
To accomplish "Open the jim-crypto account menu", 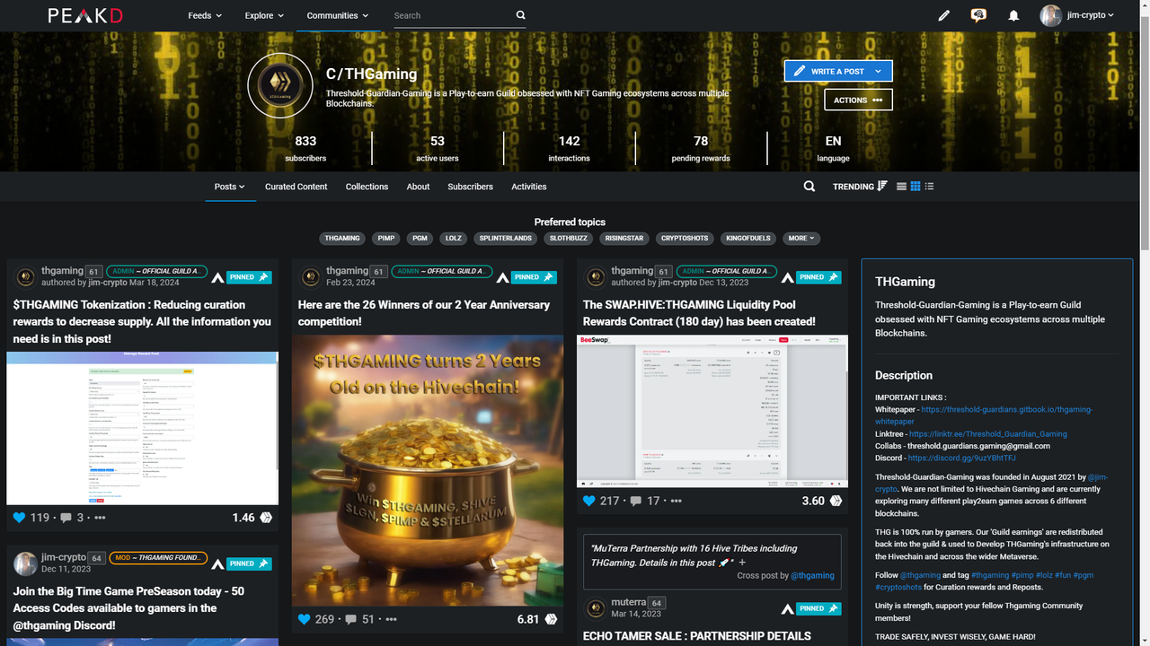I will coord(1077,15).
